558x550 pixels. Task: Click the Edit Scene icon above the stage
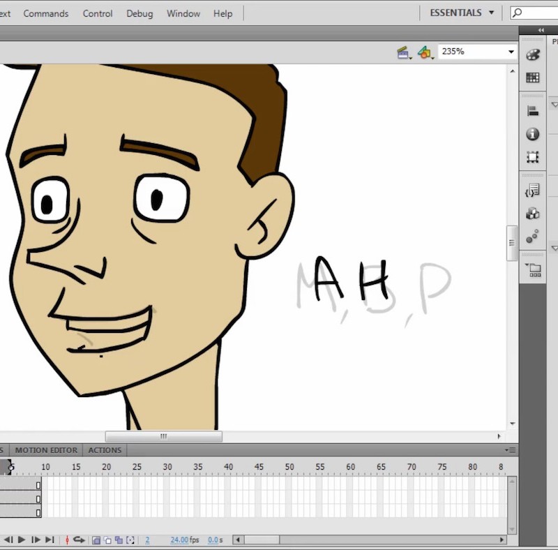click(x=403, y=52)
